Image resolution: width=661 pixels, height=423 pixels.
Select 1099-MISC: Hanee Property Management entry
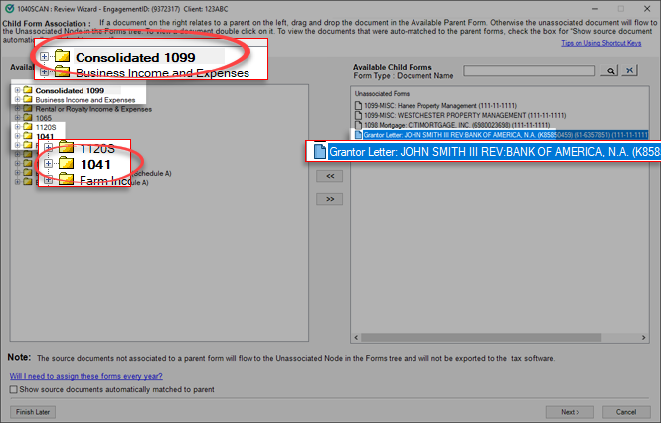(440, 106)
